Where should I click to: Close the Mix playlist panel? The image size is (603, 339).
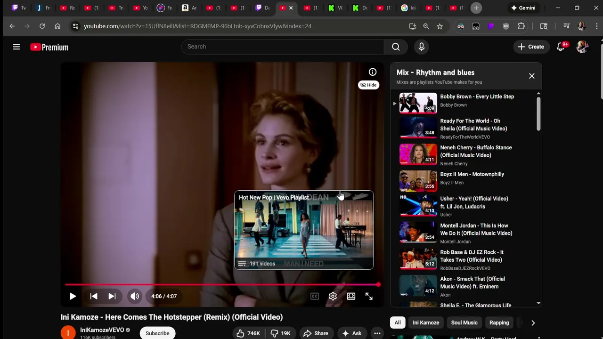(532, 76)
